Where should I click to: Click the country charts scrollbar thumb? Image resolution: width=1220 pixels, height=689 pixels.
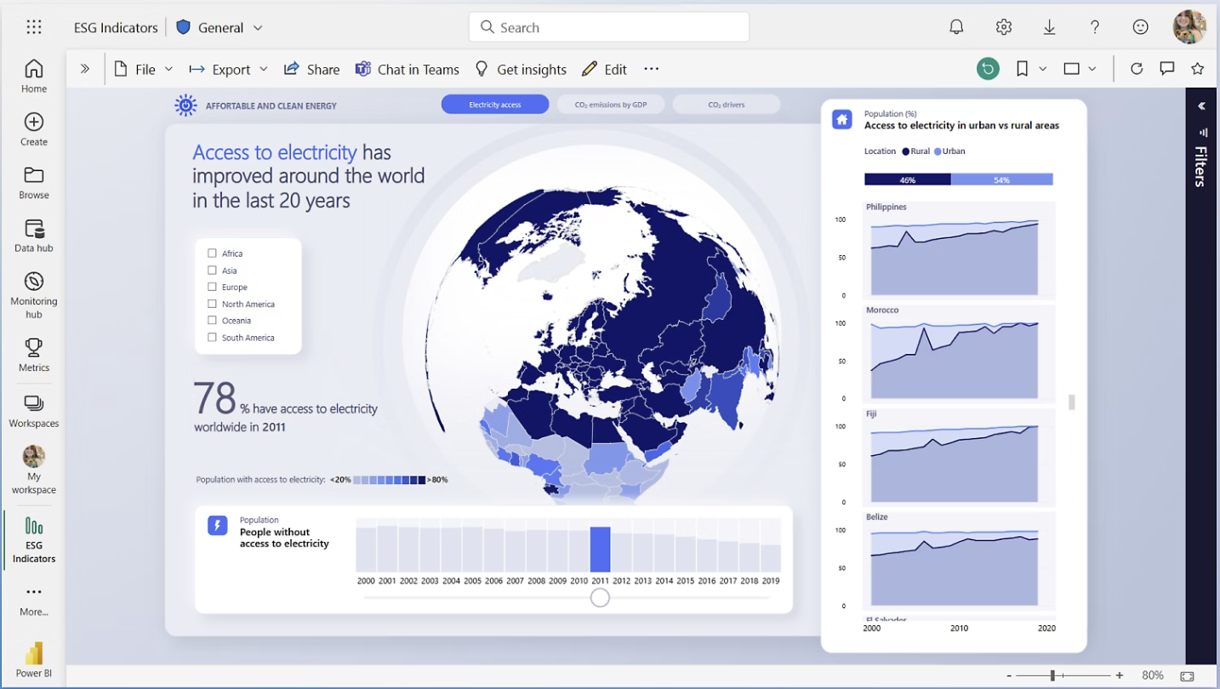1072,401
